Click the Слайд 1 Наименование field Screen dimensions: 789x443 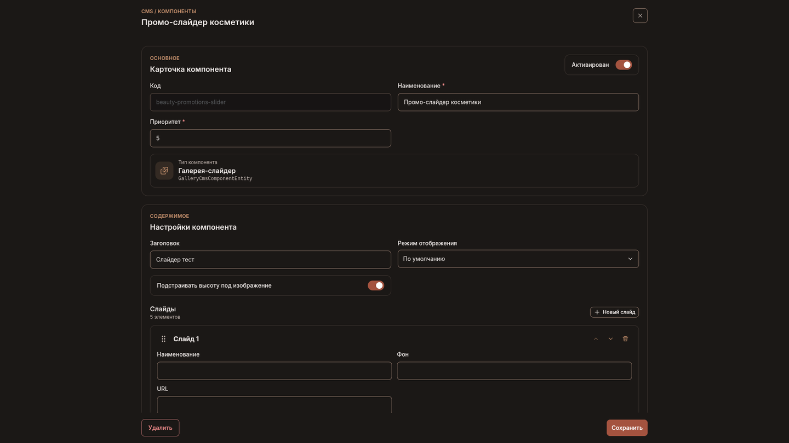pos(275,371)
